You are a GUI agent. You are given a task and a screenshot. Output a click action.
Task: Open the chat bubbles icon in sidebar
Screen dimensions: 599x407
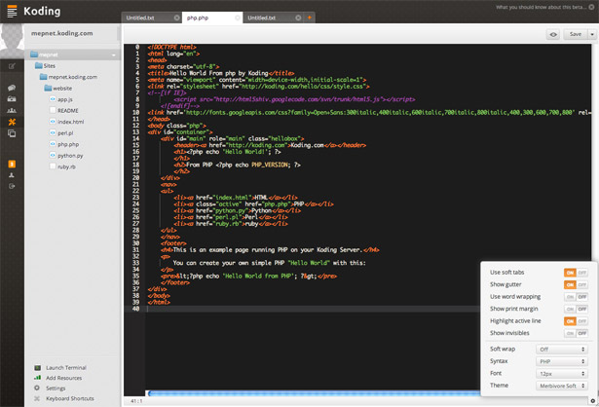(x=12, y=88)
